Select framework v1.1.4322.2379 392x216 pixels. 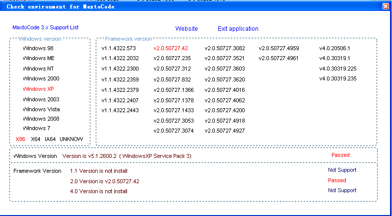point(120,90)
